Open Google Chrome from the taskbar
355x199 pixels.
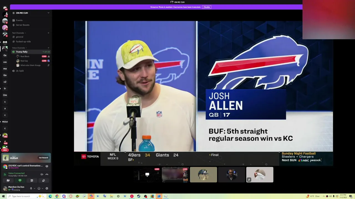(57, 196)
